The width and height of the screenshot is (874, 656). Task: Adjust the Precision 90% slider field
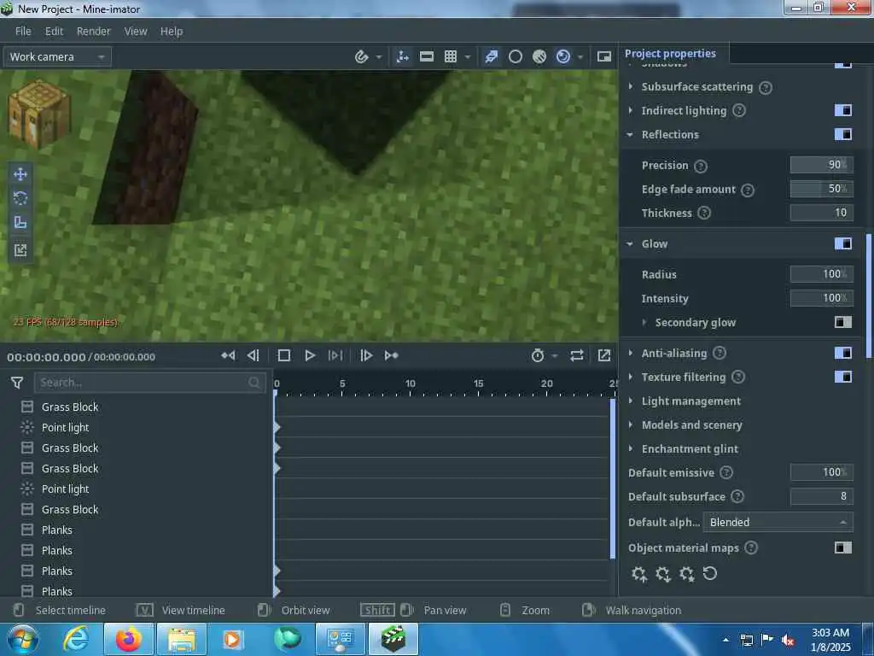(x=821, y=165)
